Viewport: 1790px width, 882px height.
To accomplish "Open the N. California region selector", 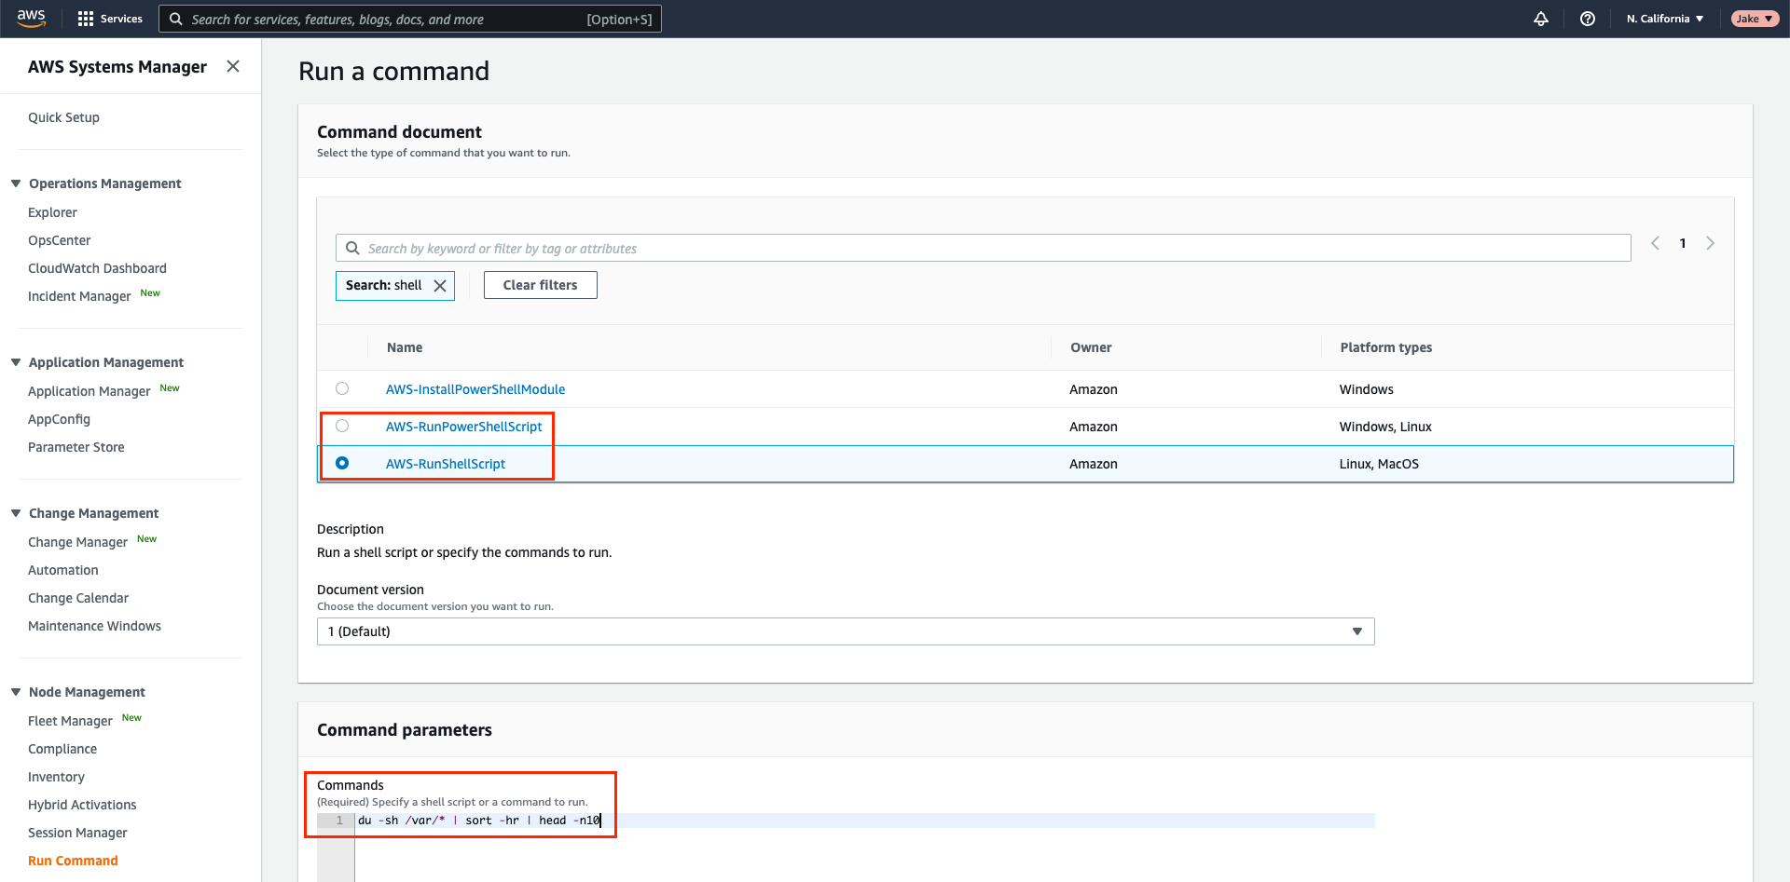I will tap(1665, 19).
